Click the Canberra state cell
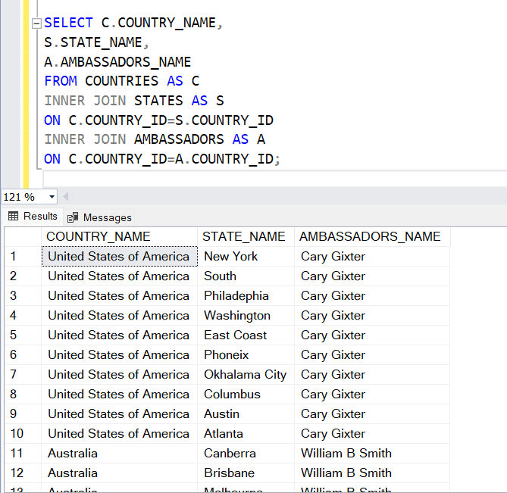Image resolution: width=507 pixels, height=493 pixels. click(246, 454)
